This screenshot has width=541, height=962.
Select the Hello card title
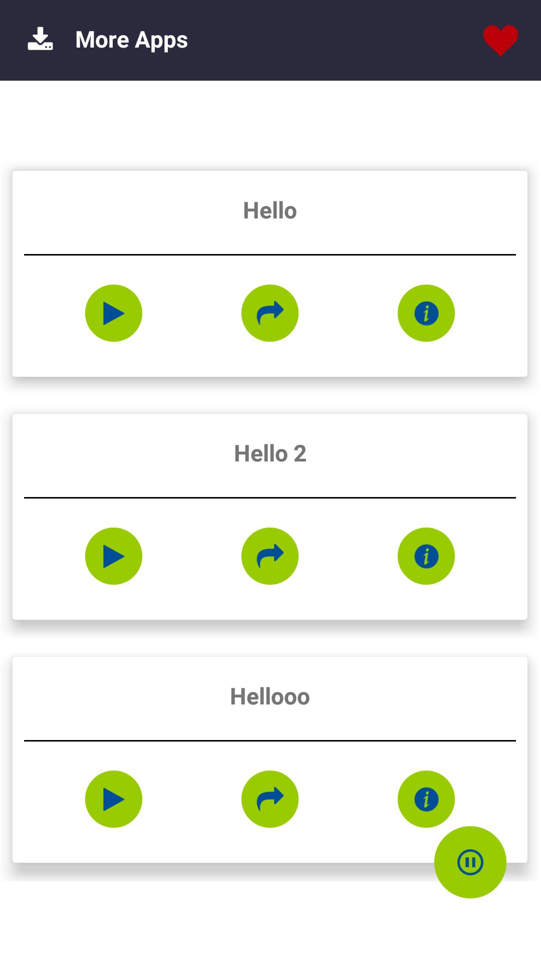[x=270, y=211]
